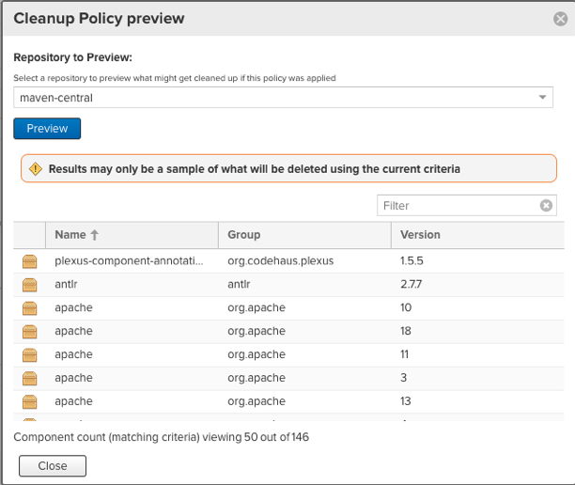This screenshot has height=485, width=575.
Task: Clear the Filter field with the x icon
Action: click(x=546, y=206)
